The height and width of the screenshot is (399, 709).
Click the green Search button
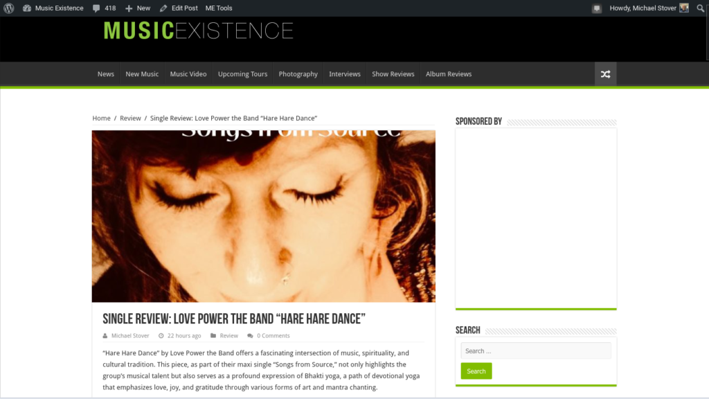pos(476,371)
